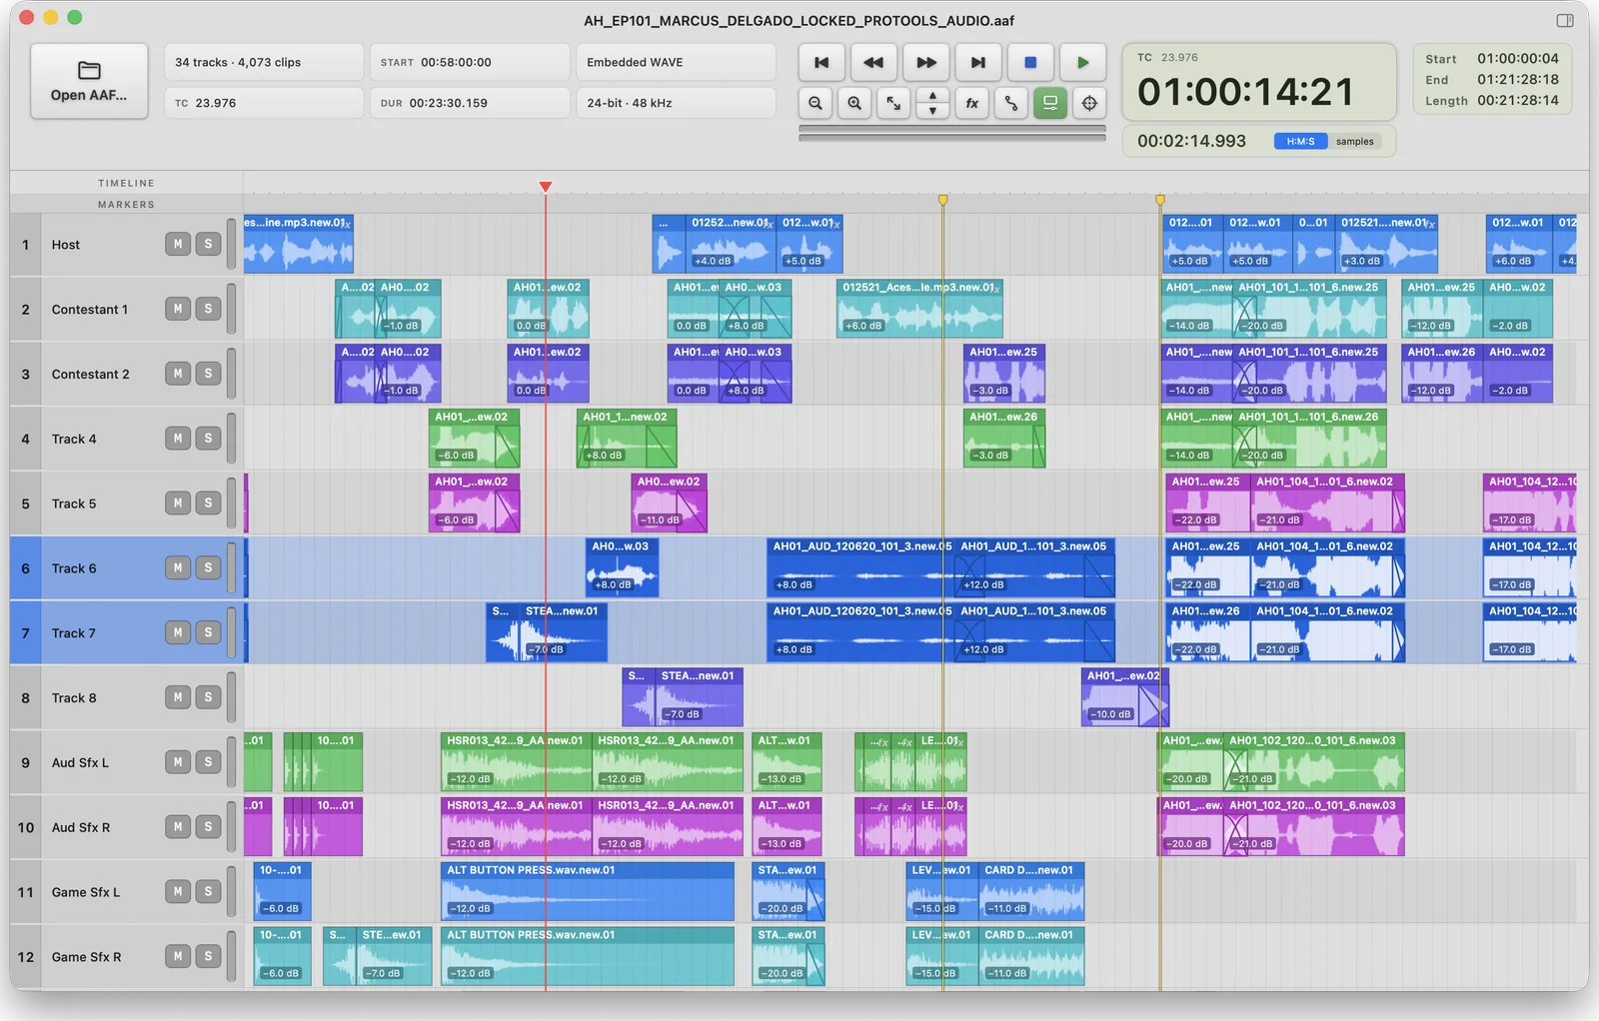Viewport: 1599px width, 1021px height.
Task: Click the START 00:58:00:00 field
Action: click(470, 62)
